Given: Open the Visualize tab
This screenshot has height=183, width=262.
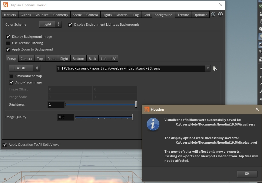Looking at the screenshot, I should 42,15.
